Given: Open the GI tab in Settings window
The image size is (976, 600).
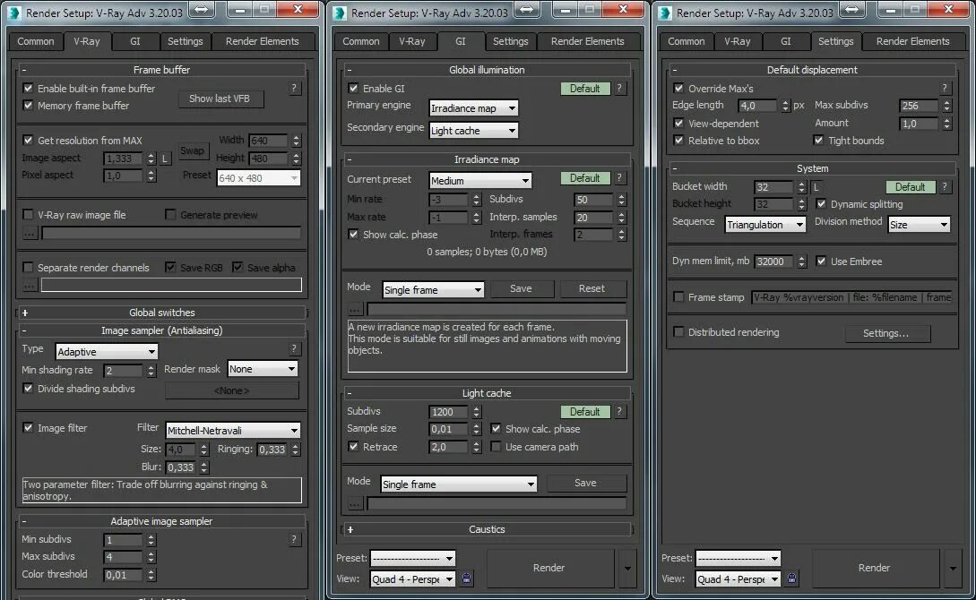Looking at the screenshot, I should tap(785, 41).
